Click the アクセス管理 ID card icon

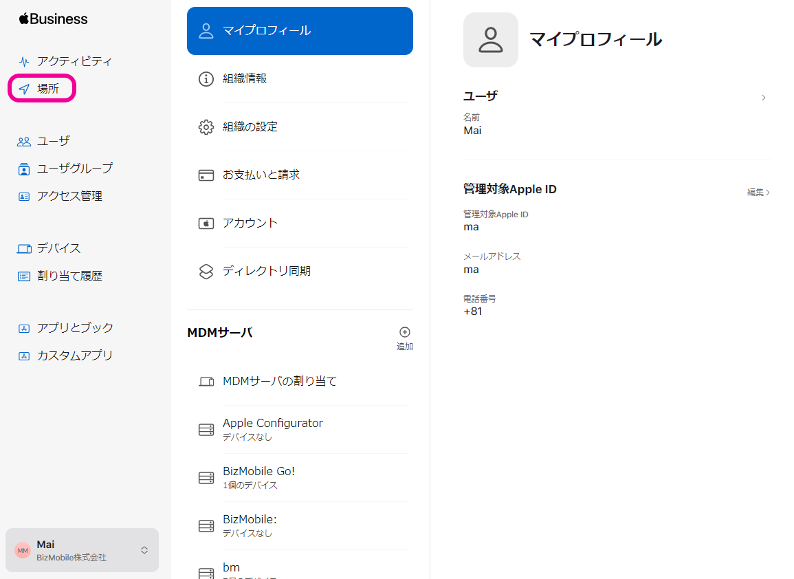pos(24,197)
